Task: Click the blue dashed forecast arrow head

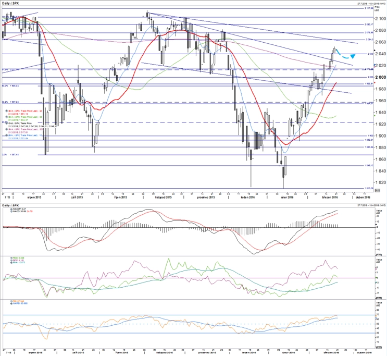Action: [353, 56]
